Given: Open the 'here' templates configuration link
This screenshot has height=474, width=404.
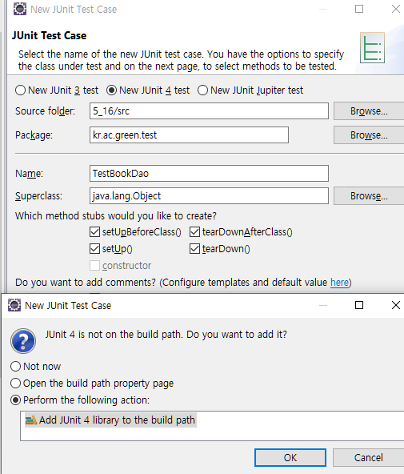Looking at the screenshot, I should [339, 283].
